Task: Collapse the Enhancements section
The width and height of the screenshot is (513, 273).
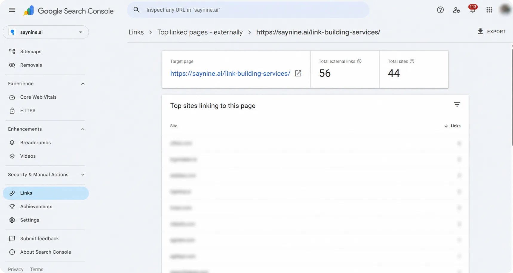Action: pyautogui.click(x=83, y=129)
